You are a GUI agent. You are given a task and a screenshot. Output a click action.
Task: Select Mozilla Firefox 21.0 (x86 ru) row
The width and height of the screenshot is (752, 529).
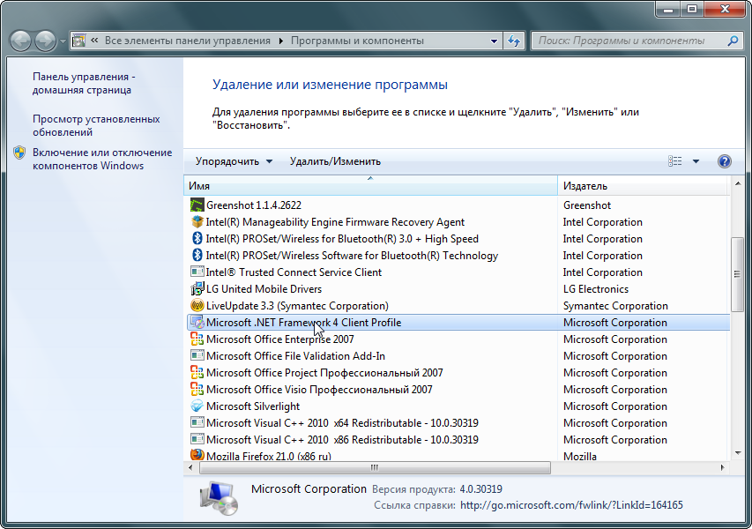click(458, 455)
